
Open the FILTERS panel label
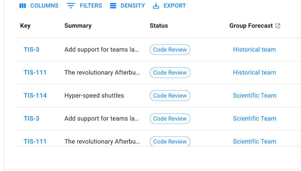pyautogui.click(x=91, y=6)
